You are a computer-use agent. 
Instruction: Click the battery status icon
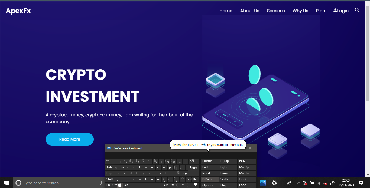pyautogui.click(x=311, y=183)
